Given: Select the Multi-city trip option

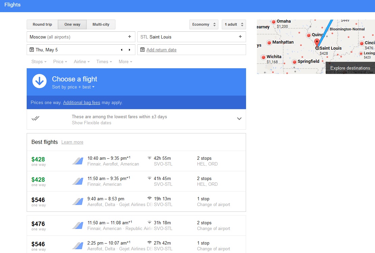Looking at the screenshot, I should 101,24.
